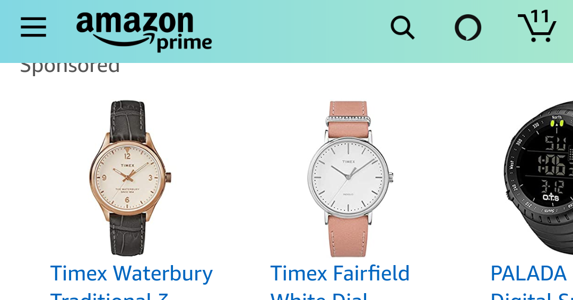Click the cart item count 11
Screen dimensions: 573x300
(540, 17)
